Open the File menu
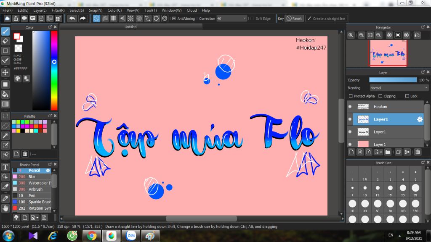Screen dimensions: 431x242 point(8,10)
